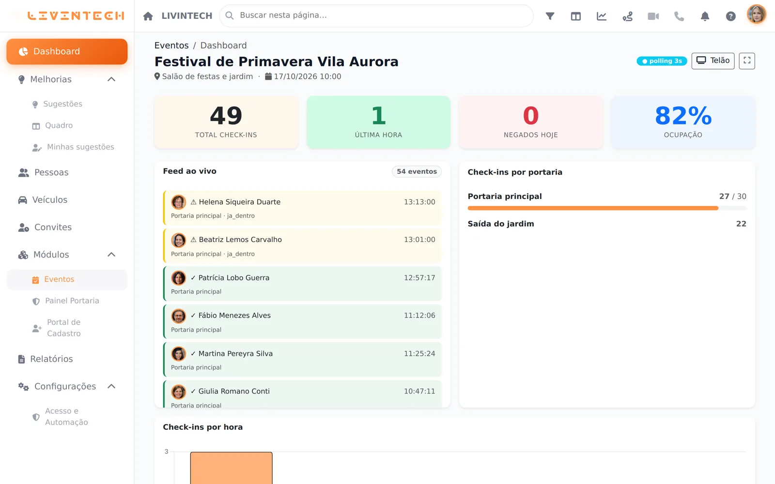
Task: Click the Pessoas people icon in sidebar
Action: tap(24, 173)
